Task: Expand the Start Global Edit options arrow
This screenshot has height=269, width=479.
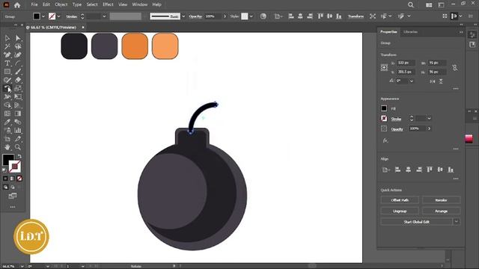Action: [456, 222]
